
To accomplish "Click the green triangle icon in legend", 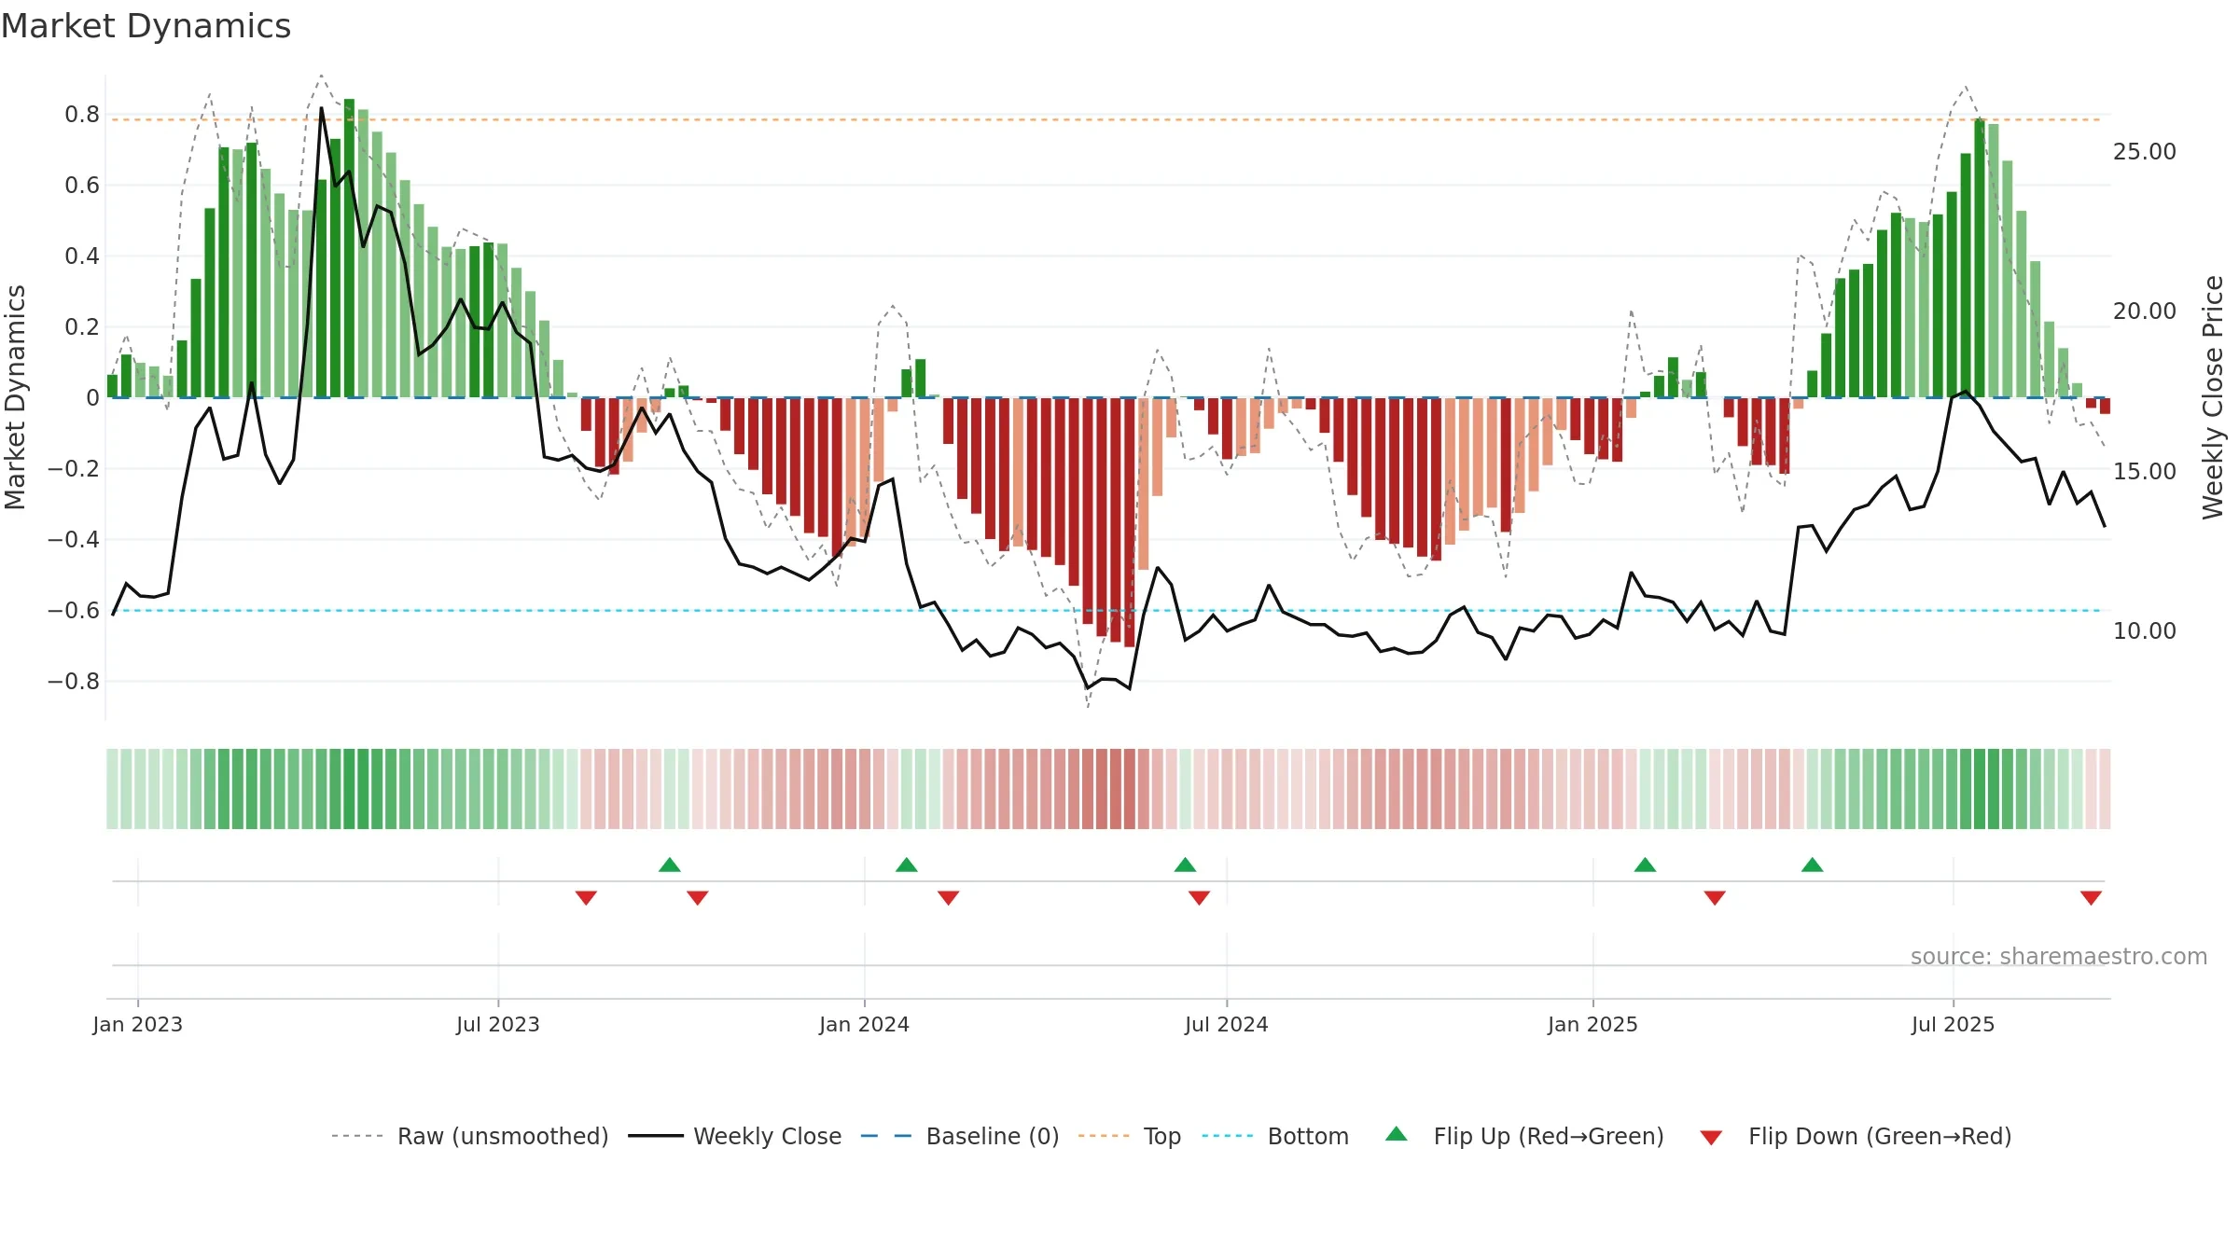I will pyautogui.click(x=1397, y=1134).
